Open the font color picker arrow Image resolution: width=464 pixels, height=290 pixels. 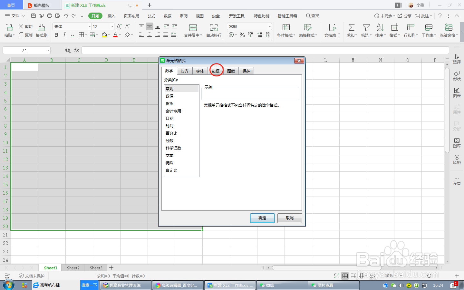(x=120, y=35)
